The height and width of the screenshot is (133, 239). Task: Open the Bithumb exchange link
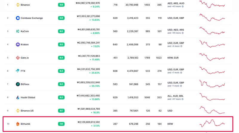pos(25,124)
